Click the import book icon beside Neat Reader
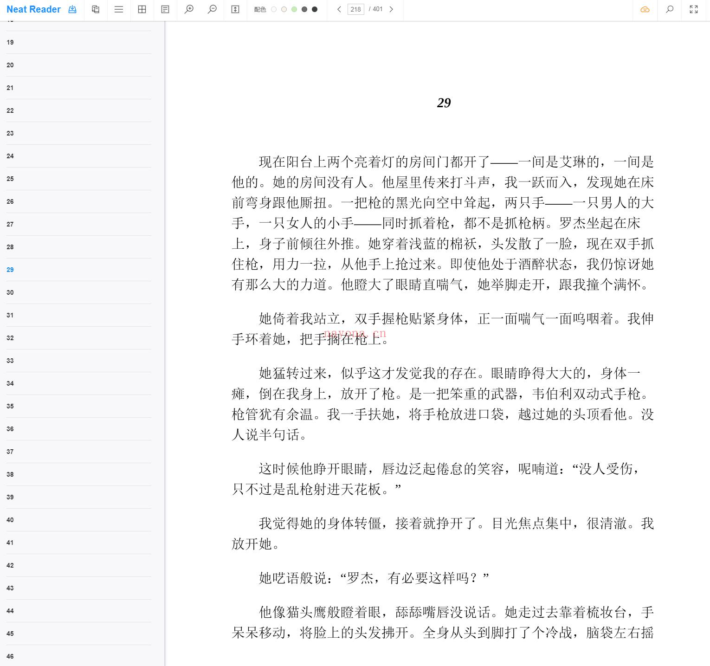 pos(72,9)
